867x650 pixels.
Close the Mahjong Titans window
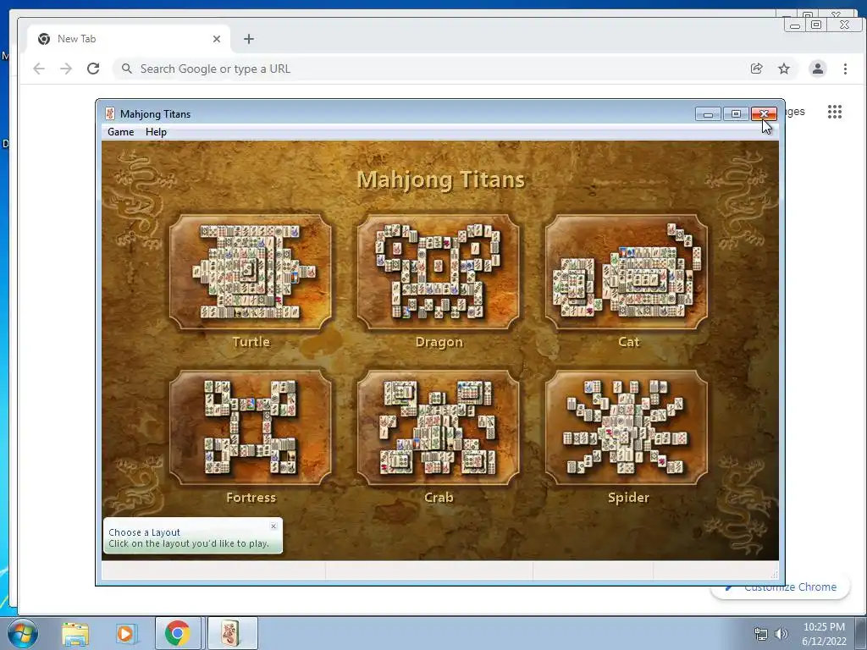point(764,114)
